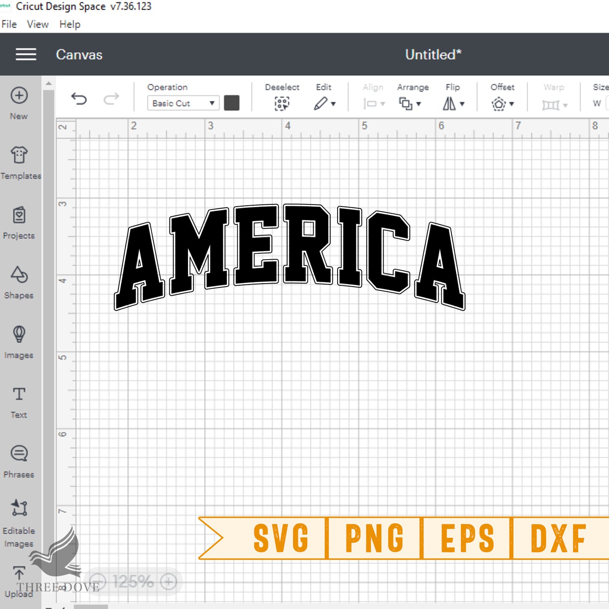Viewport: 609px width, 609px height.
Task: Zoom in with the plus button
Action: (x=169, y=582)
